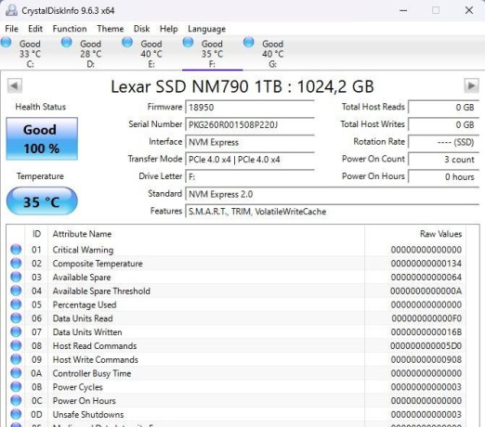Click the CrystalDiskInfo app icon in title bar
485x427 pixels.
(11, 10)
